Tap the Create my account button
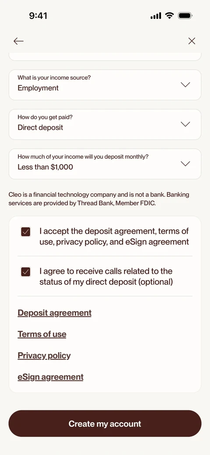This screenshot has height=455, width=210. (105, 423)
